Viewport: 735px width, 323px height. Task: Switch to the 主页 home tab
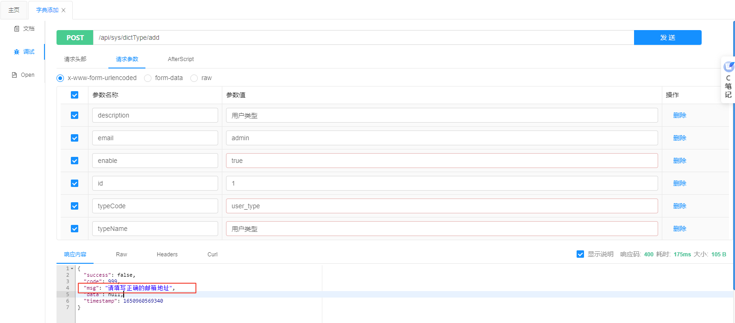pos(14,10)
